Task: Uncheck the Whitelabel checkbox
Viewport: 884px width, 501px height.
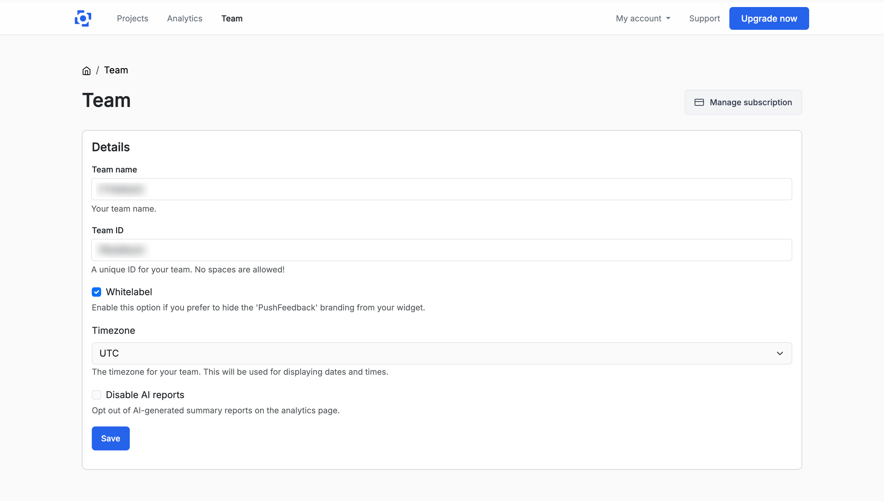Action: pyautogui.click(x=96, y=292)
